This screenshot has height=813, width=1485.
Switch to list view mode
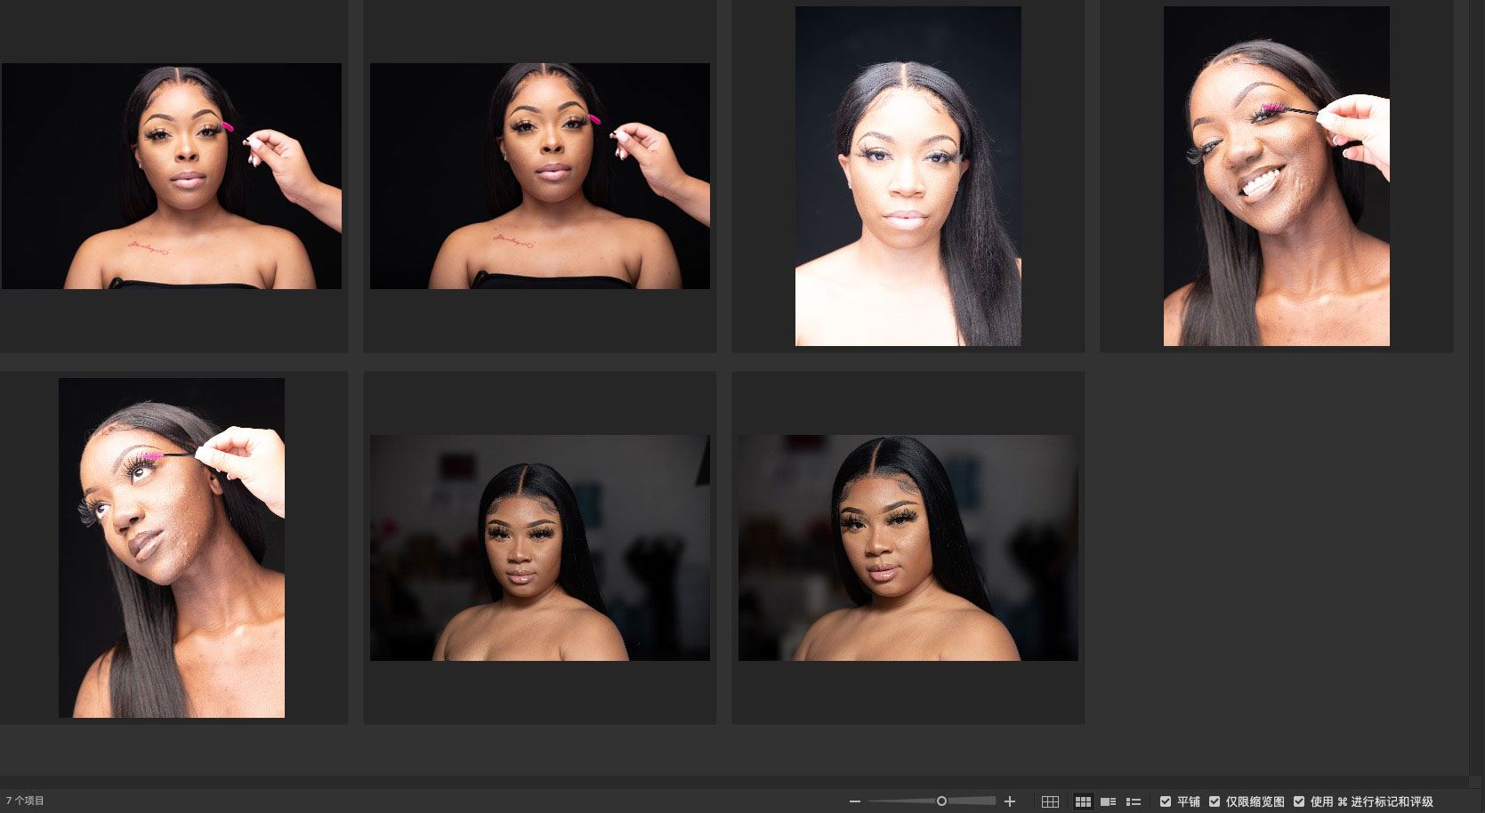[x=1134, y=801]
